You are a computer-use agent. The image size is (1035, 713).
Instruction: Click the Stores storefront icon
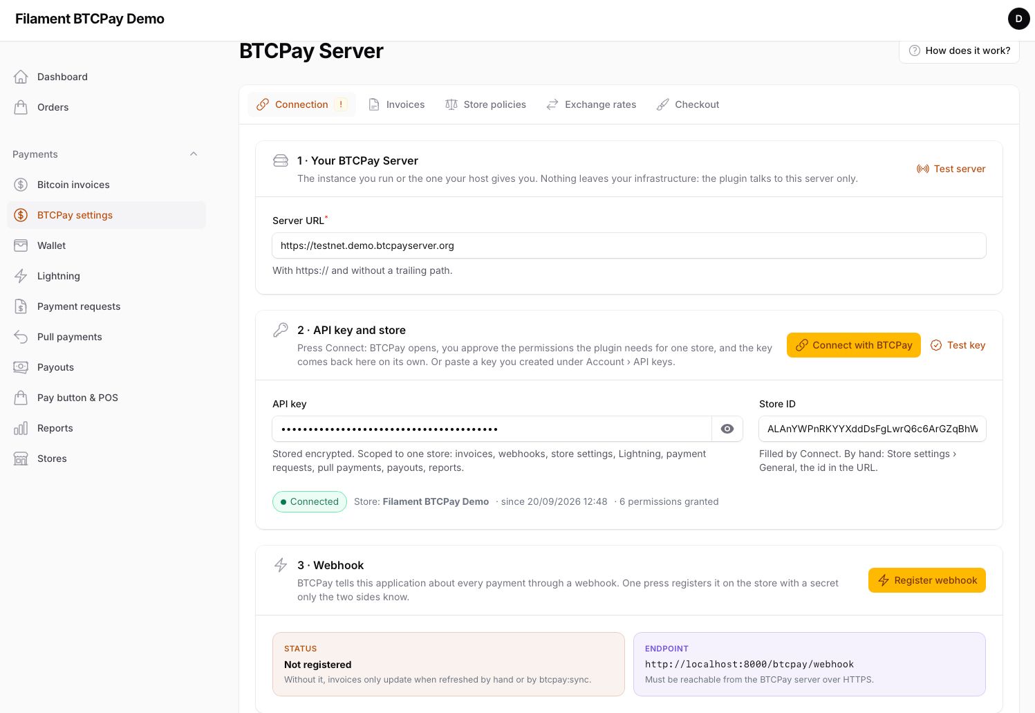coord(21,459)
